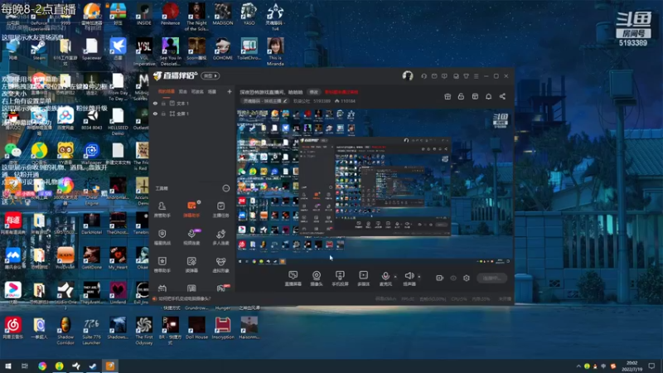Open the 房管助手 tool in the toolbox
Viewport: 663px width, 373px height.
[162, 210]
